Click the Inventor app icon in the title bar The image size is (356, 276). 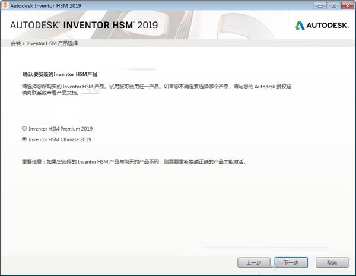[x=5, y=5]
